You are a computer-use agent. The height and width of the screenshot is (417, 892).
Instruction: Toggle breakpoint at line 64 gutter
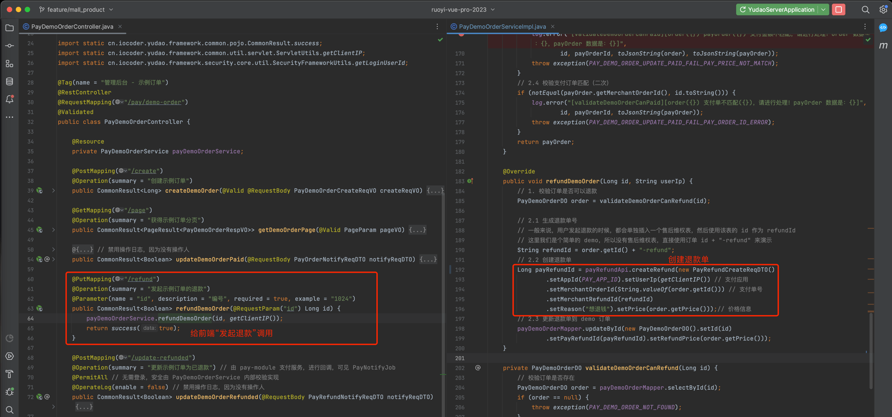(x=30, y=318)
